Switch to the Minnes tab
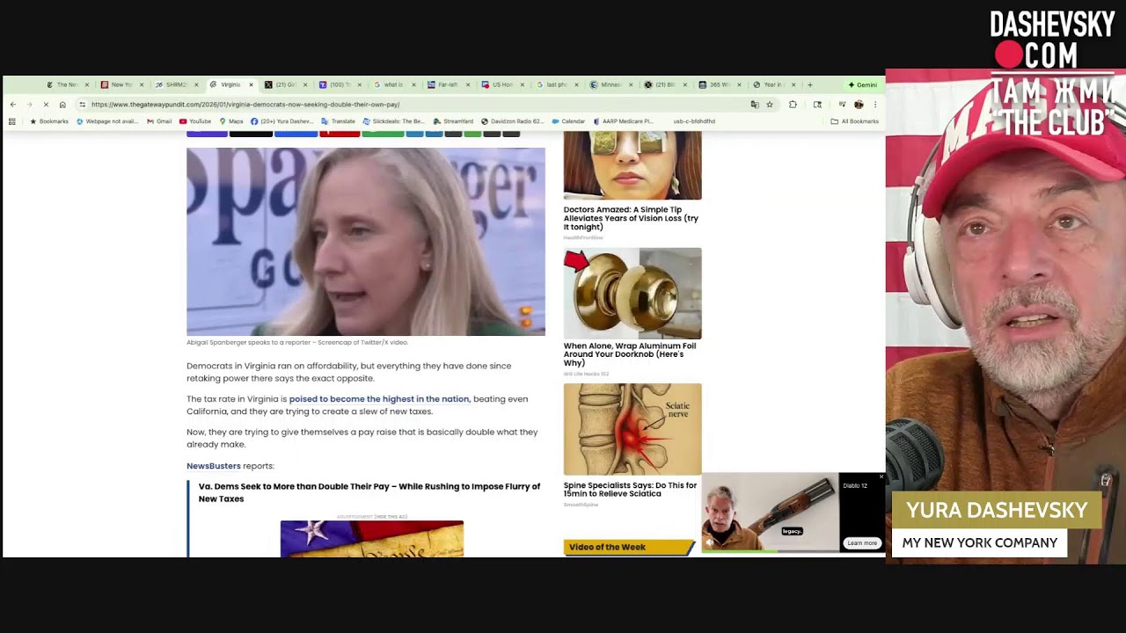The height and width of the screenshot is (633, 1126). point(613,85)
